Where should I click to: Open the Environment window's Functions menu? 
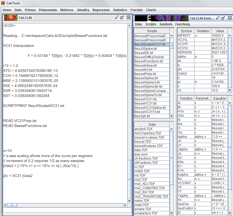point(183,24)
